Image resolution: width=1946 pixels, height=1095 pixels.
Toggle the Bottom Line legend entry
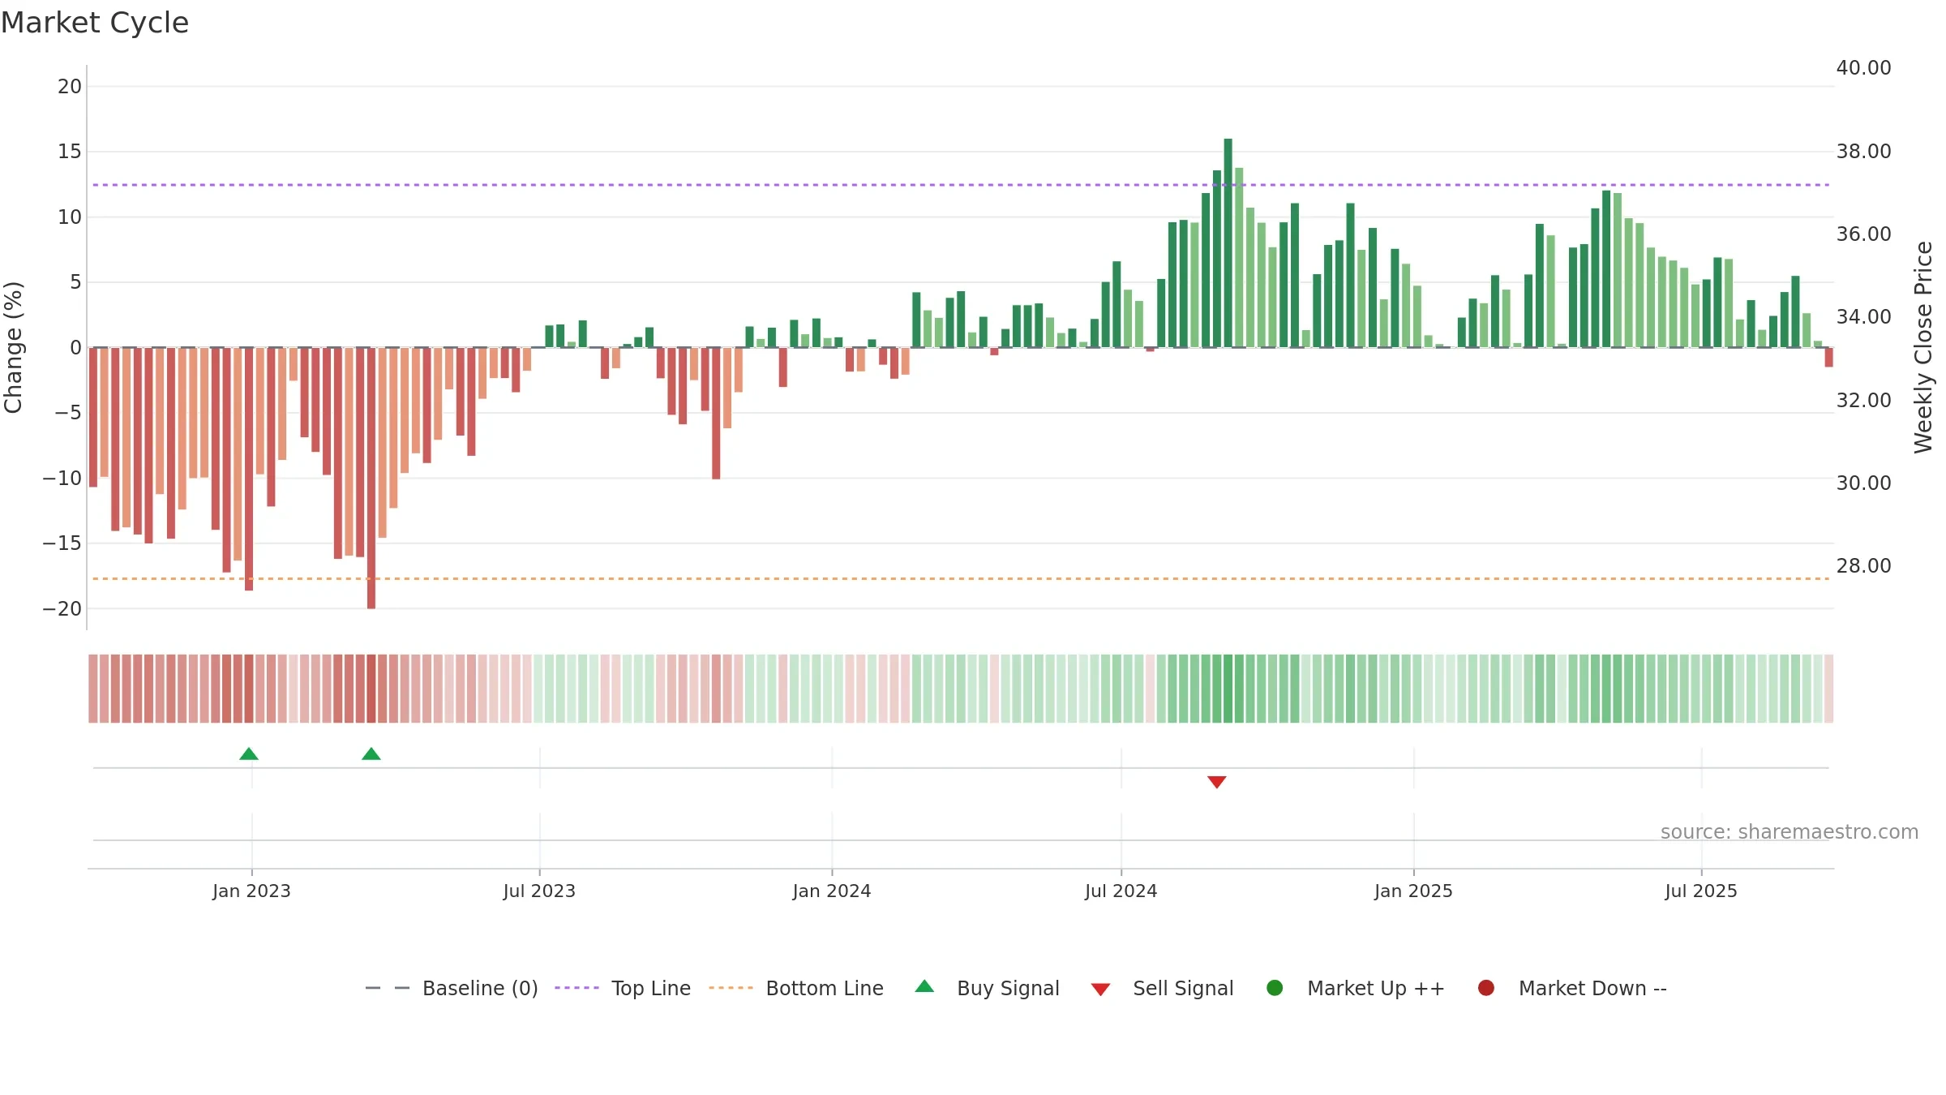[796, 988]
